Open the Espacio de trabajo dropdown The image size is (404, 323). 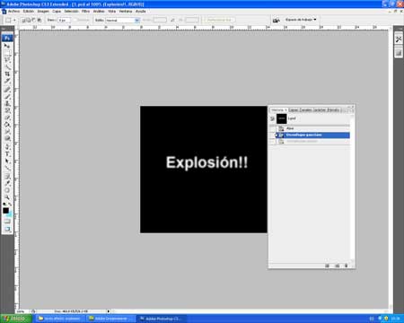pos(301,20)
